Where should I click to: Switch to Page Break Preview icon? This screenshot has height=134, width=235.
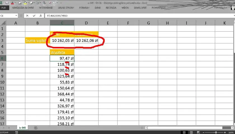point(198,132)
